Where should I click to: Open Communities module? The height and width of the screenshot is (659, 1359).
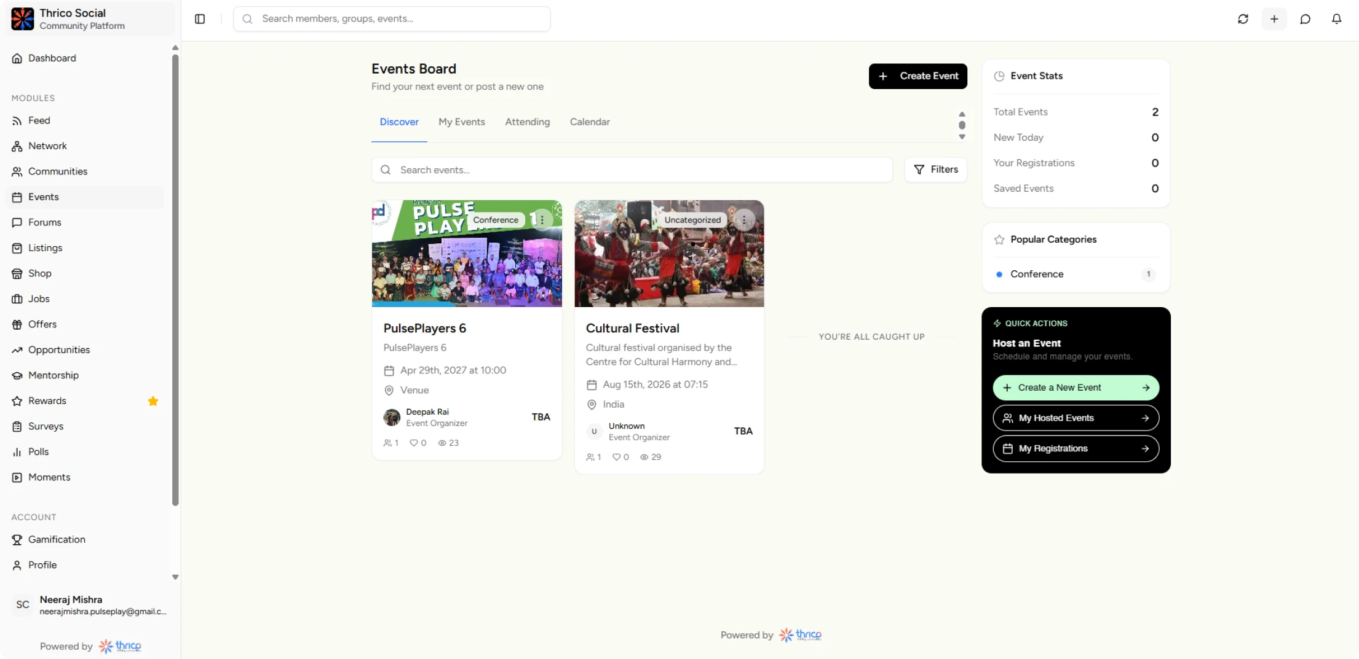[86, 171]
